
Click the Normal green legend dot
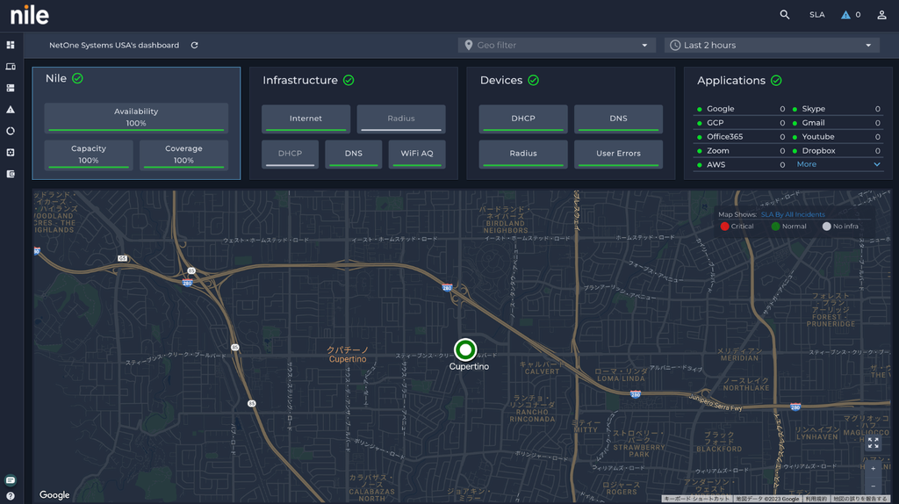click(775, 227)
